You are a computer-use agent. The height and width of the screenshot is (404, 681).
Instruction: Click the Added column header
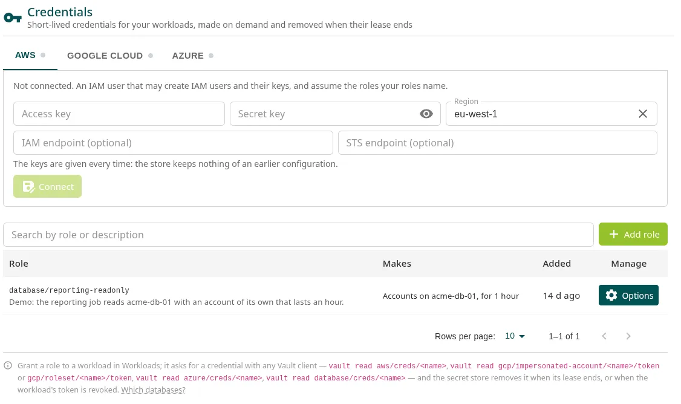(x=557, y=264)
